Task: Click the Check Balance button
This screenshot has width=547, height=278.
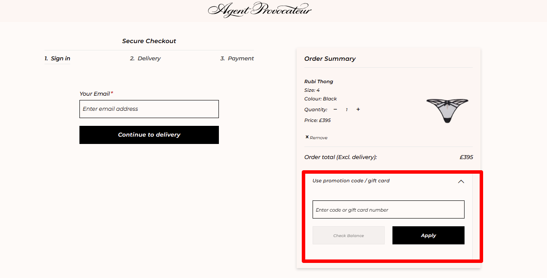Action: [348, 235]
